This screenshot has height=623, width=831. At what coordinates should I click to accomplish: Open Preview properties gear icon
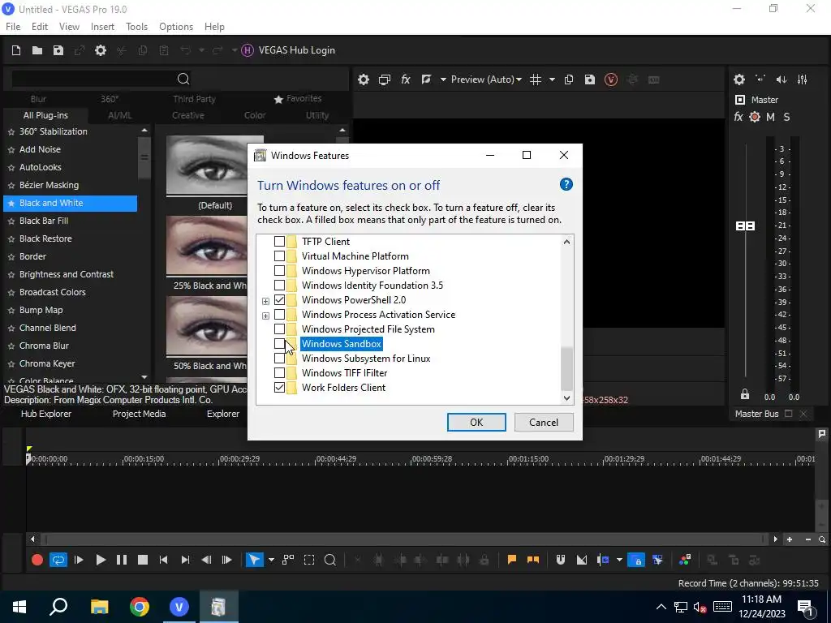[363, 79]
